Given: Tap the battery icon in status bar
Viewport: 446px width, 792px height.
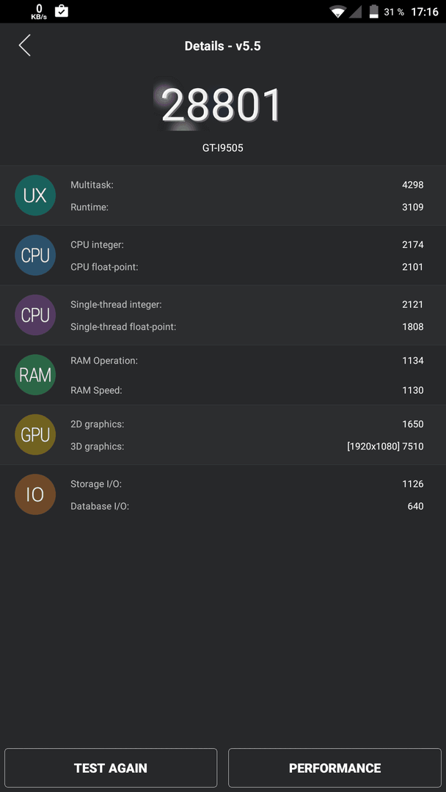Looking at the screenshot, I should pos(374,12).
